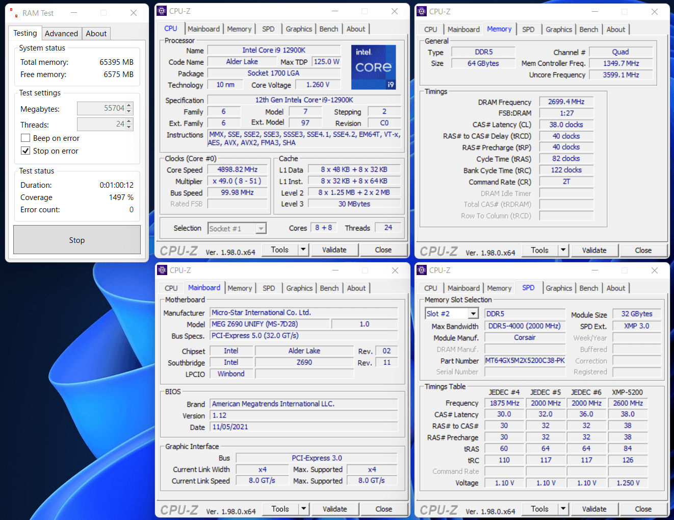Select the Testing tab in RAM Test

point(25,33)
